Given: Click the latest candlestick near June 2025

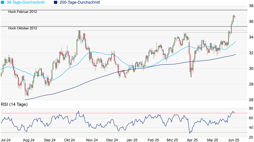Looking at the screenshot, I should (x=235, y=17).
